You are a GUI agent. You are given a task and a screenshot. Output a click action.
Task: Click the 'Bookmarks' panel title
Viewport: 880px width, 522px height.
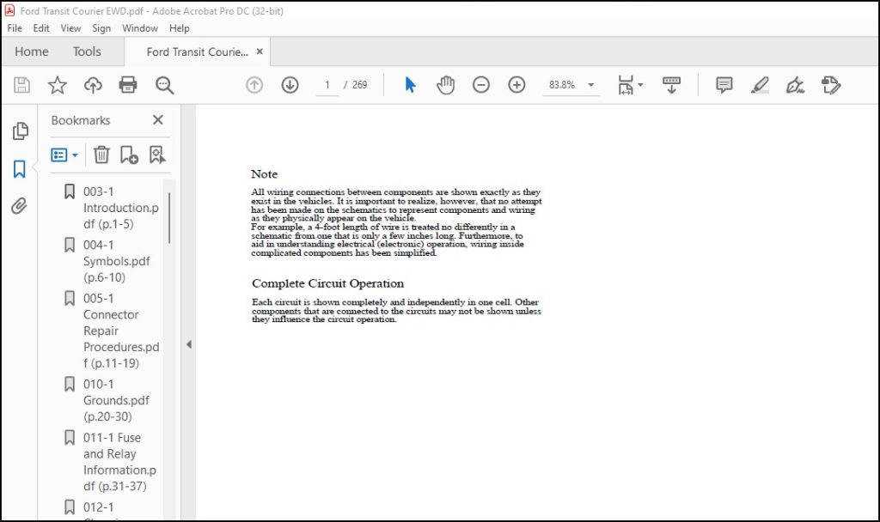[80, 120]
